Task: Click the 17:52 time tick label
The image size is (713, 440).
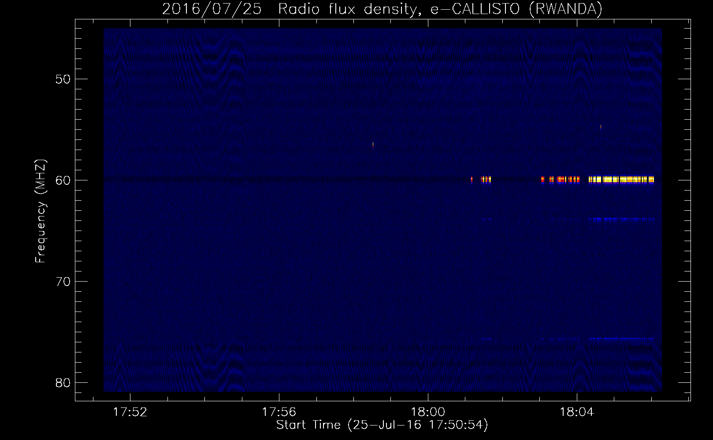Action: (x=130, y=412)
